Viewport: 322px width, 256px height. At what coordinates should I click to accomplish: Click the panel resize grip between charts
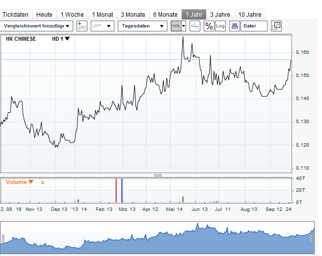tap(158, 175)
